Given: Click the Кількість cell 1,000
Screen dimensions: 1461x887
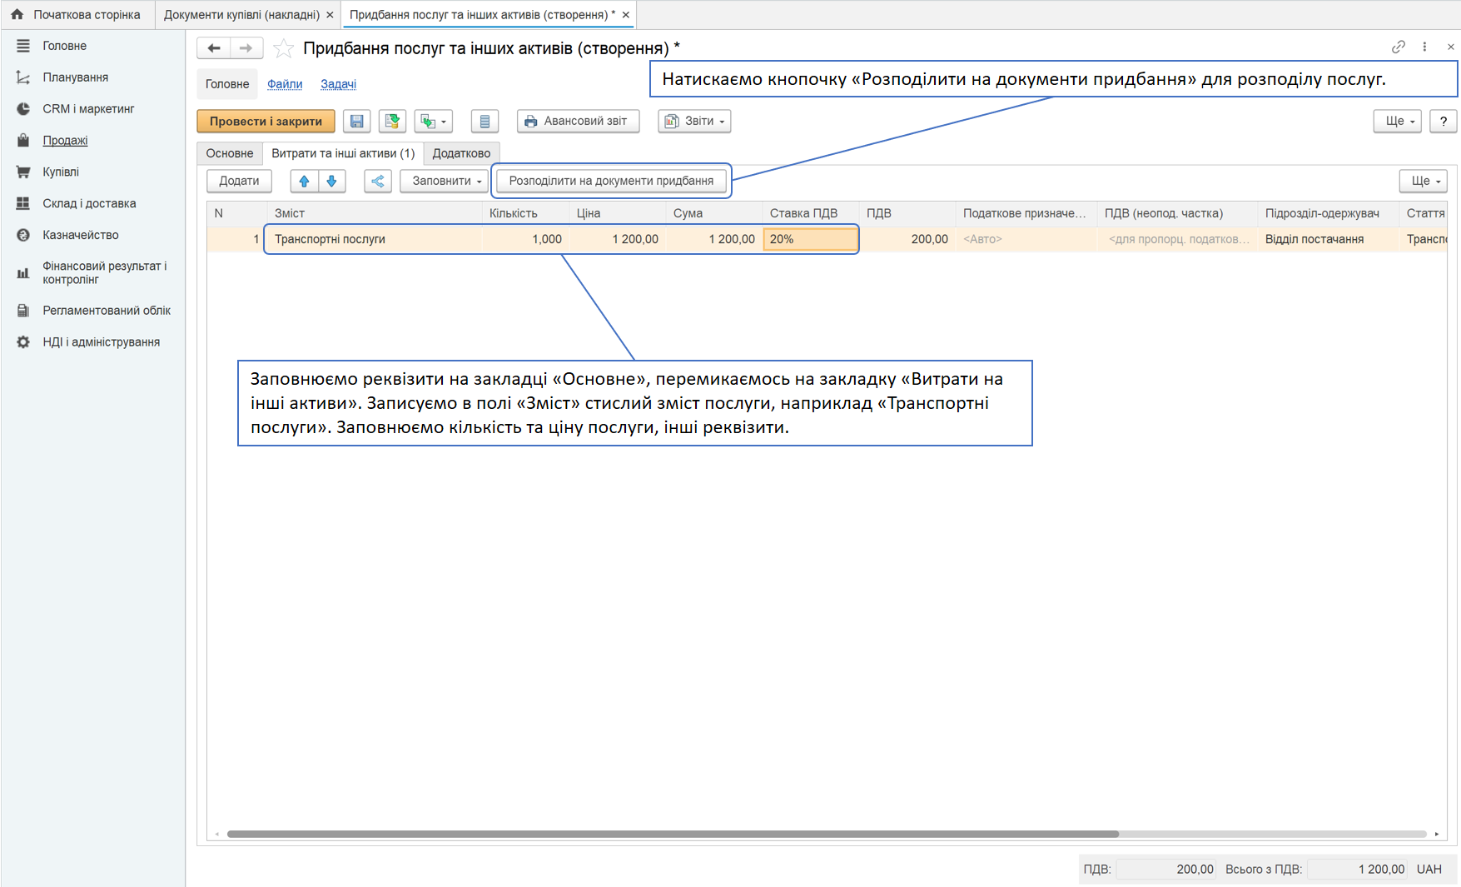Looking at the screenshot, I should pyautogui.click(x=526, y=239).
